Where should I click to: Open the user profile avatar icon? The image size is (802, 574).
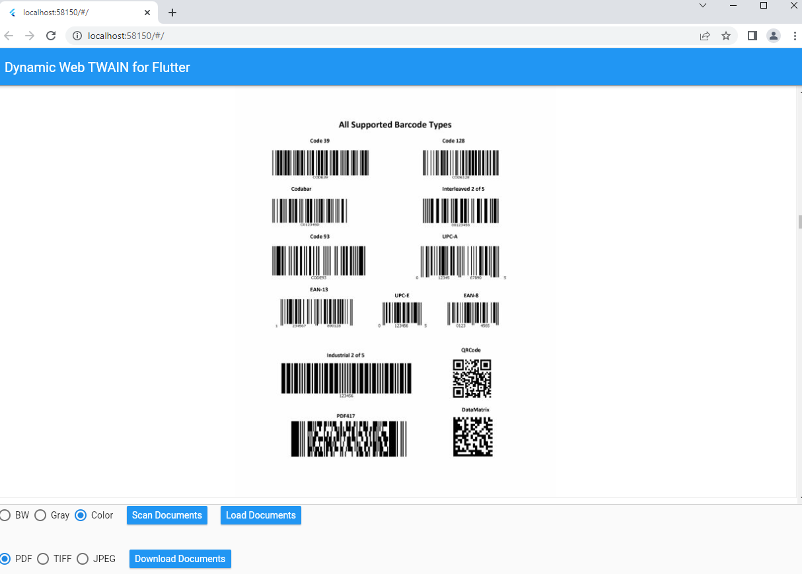[x=774, y=36]
